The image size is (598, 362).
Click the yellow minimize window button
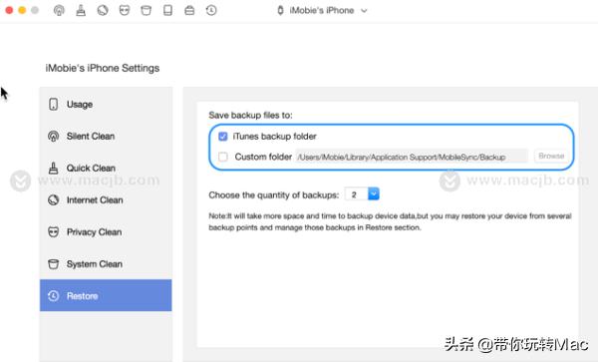(22, 10)
